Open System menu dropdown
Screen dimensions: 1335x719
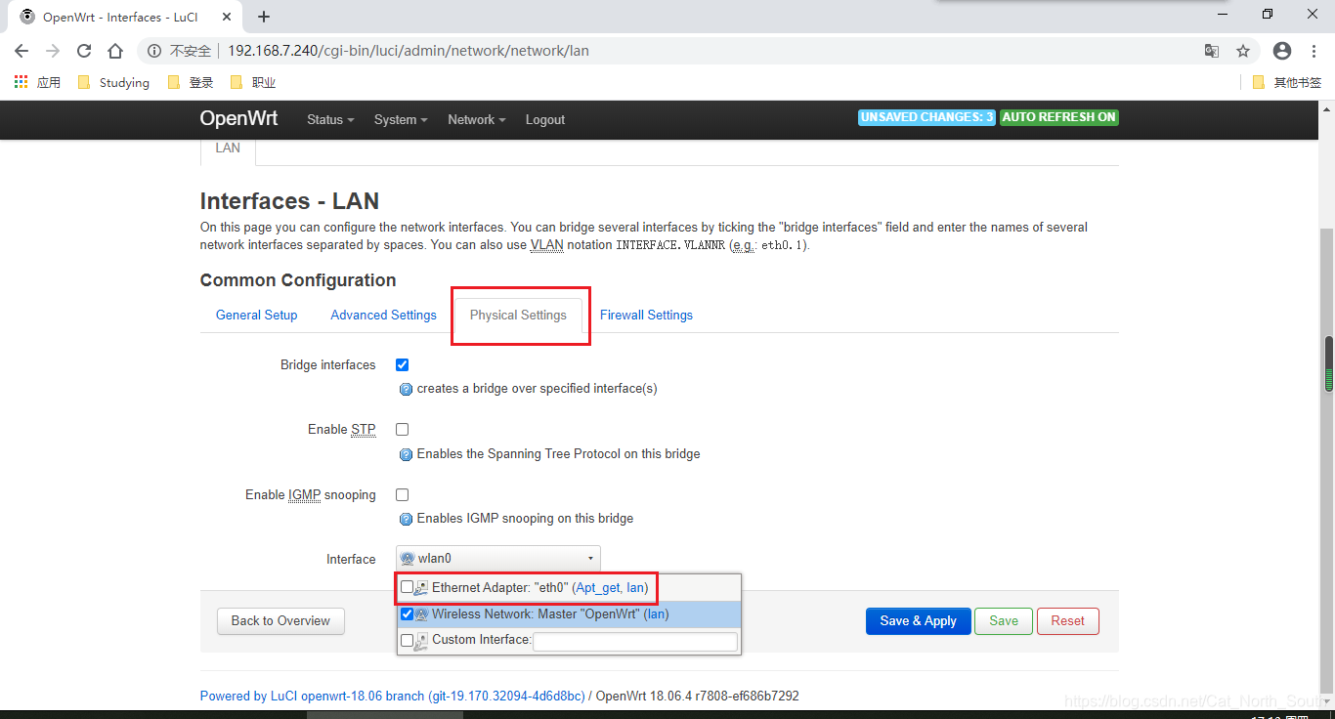pyautogui.click(x=401, y=119)
